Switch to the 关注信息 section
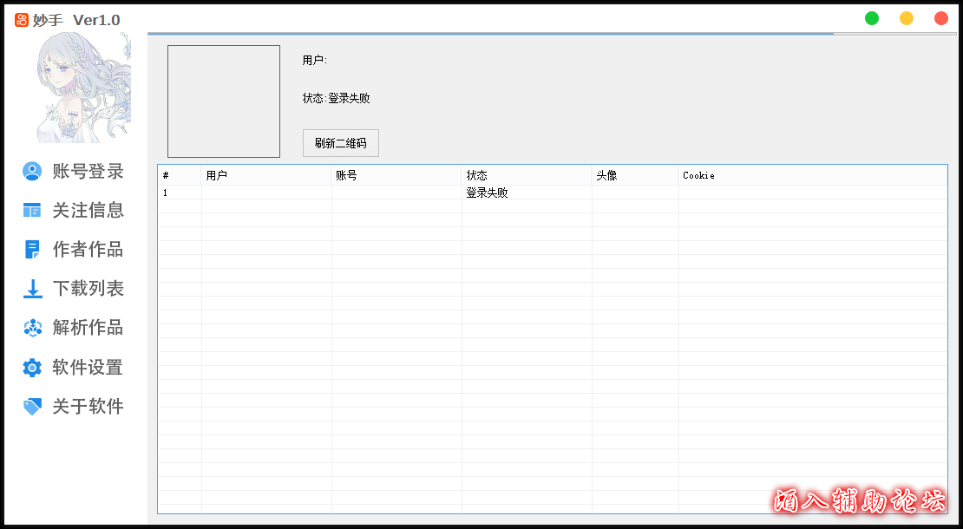This screenshot has width=963, height=529. point(88,210)
